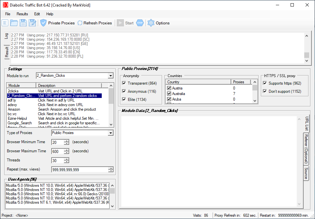
Task: Save the project using the floppy icon
Action: click(x=23, y=23)
